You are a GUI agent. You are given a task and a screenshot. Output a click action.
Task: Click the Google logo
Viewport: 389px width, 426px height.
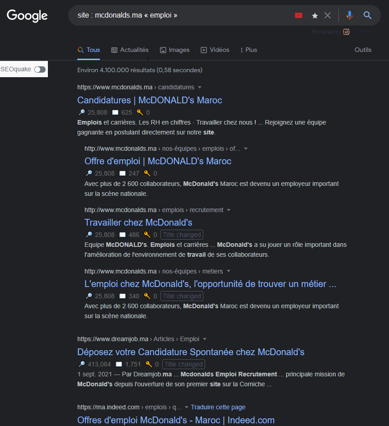pos(27,16)
